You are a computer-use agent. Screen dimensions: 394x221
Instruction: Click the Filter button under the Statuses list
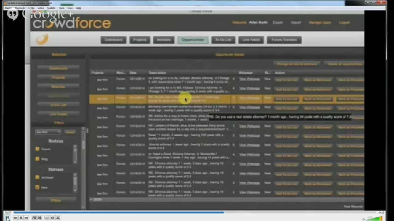(56, 200)
